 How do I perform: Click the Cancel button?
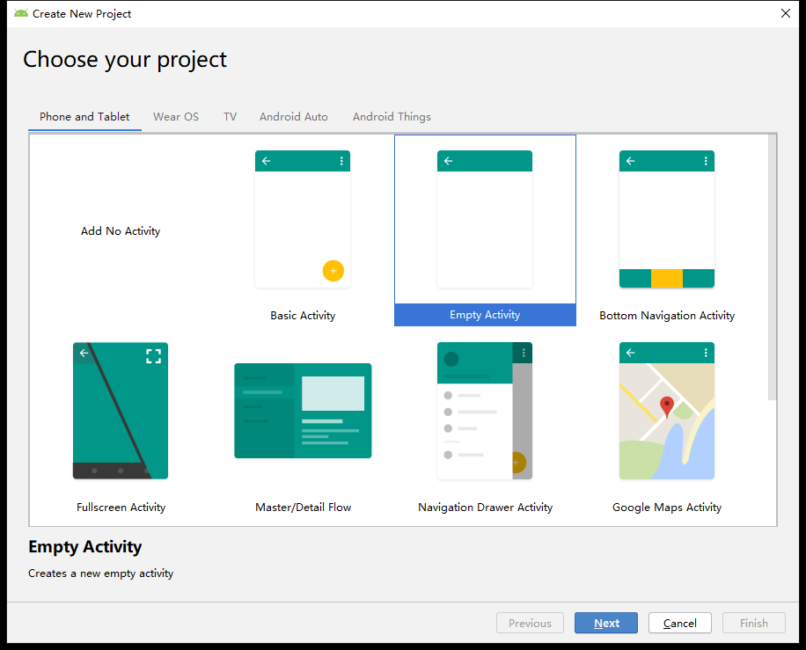(x=680, y=623)
